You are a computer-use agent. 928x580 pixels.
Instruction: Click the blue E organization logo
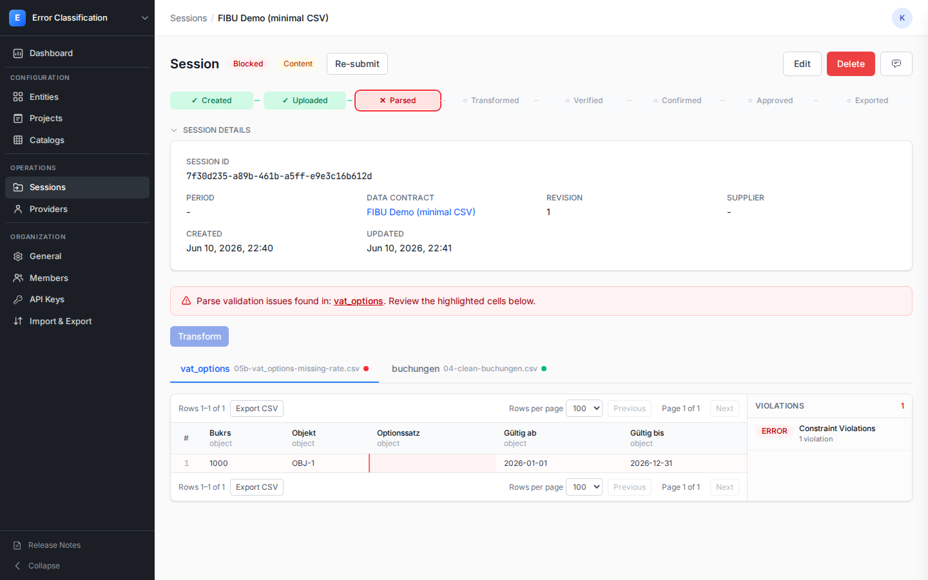click(x=17, y=18)
